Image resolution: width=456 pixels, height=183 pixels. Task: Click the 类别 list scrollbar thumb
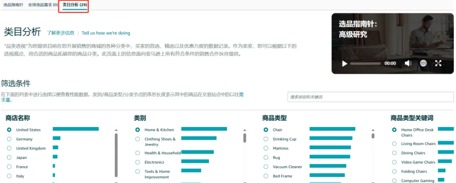(244, 138)
